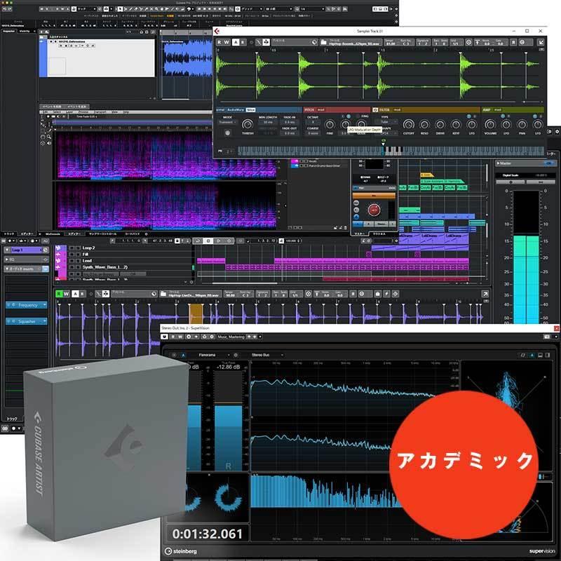
Task: Click the red knob in the channel strip plugin
Action: [374, 210]
